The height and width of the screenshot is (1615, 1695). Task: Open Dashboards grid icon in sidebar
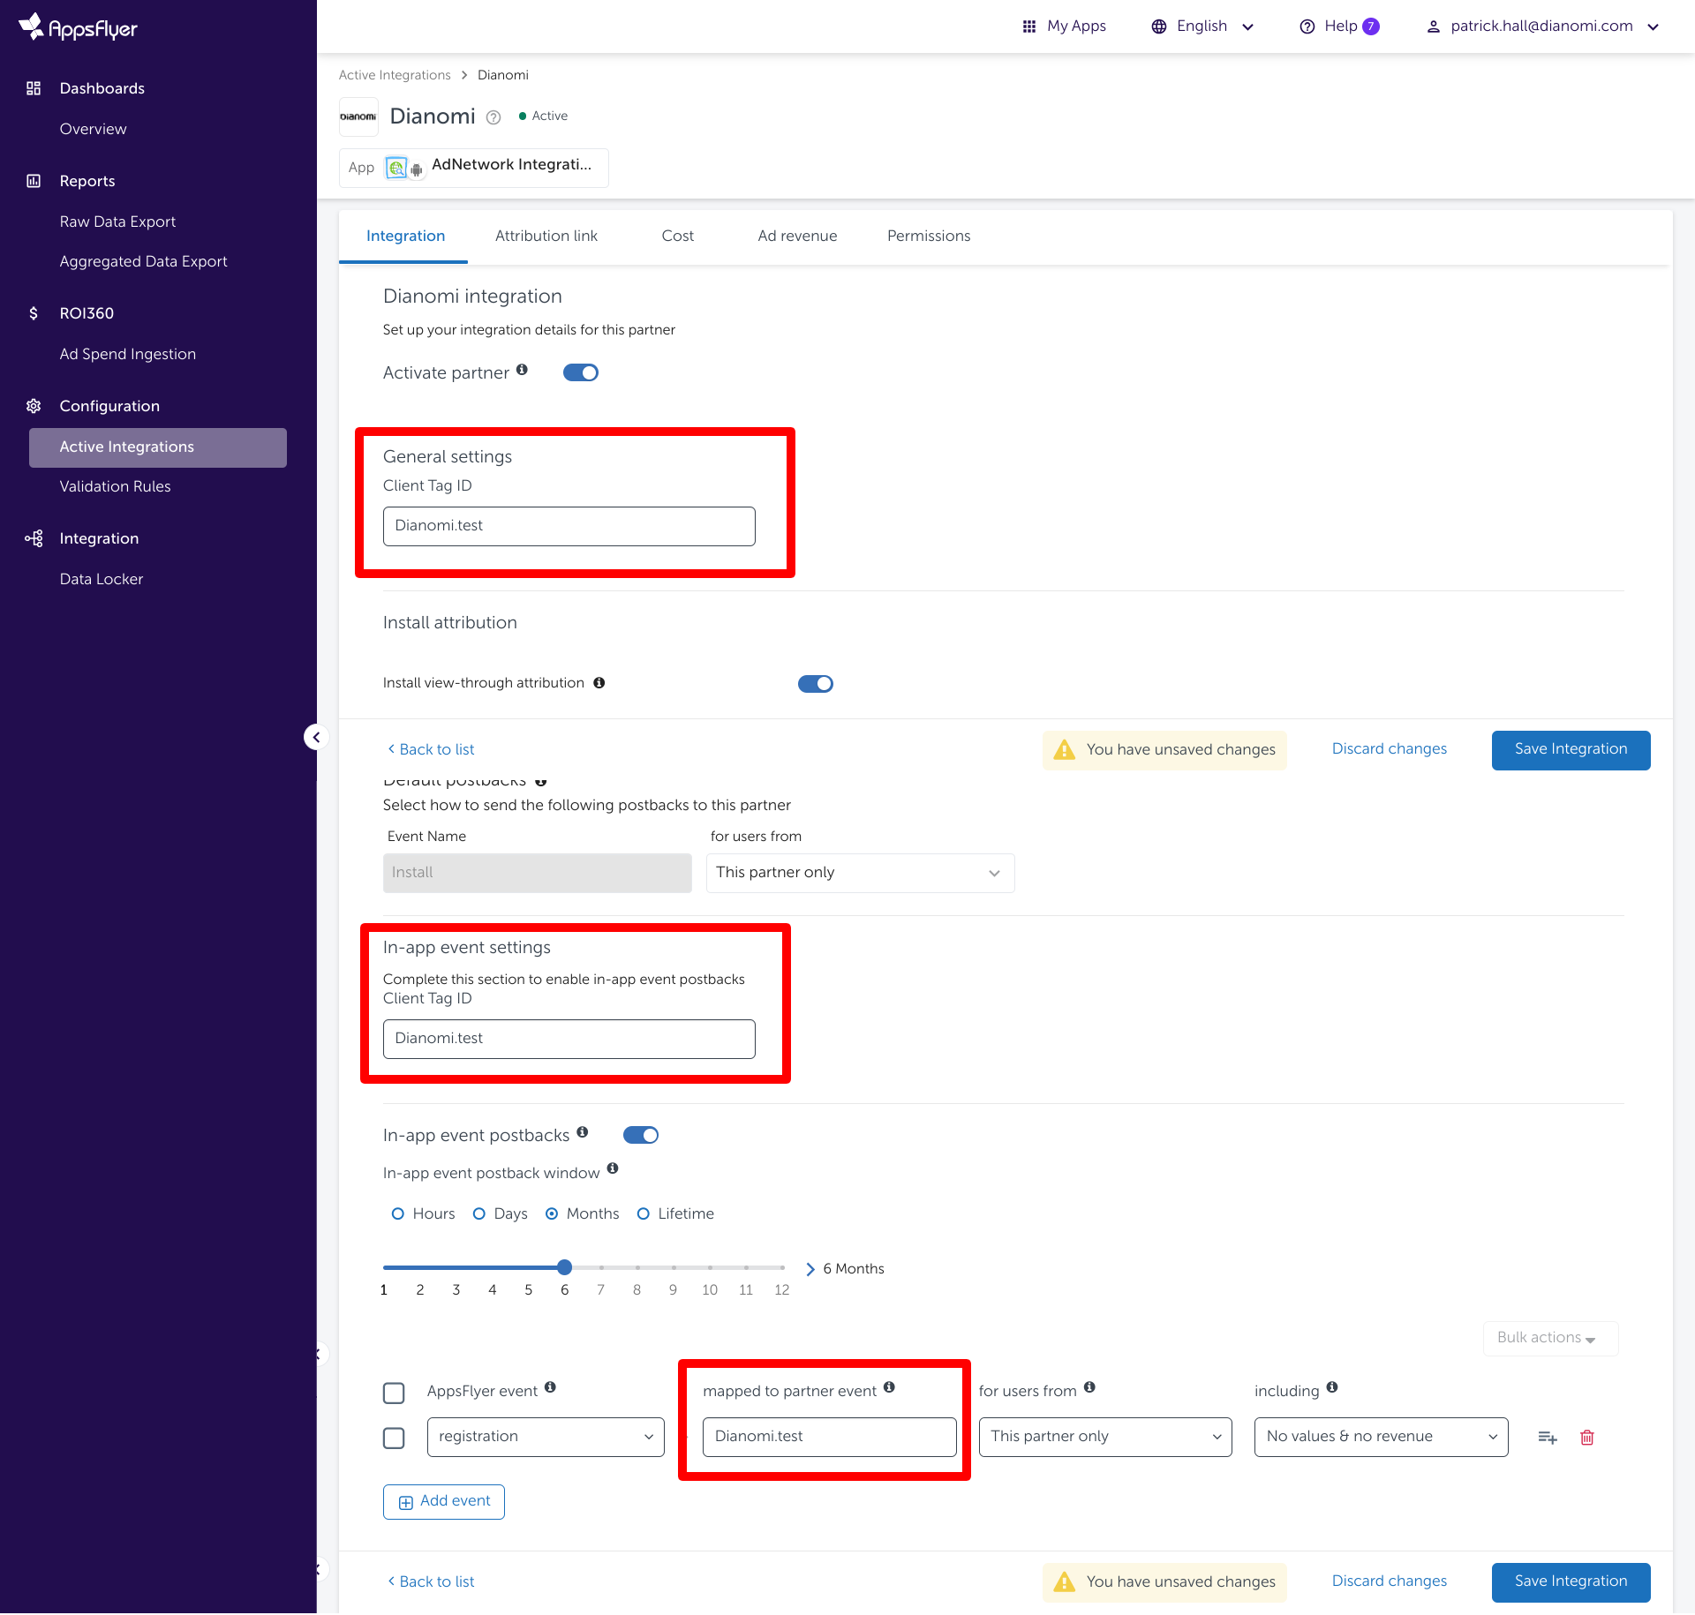(34, 88)
